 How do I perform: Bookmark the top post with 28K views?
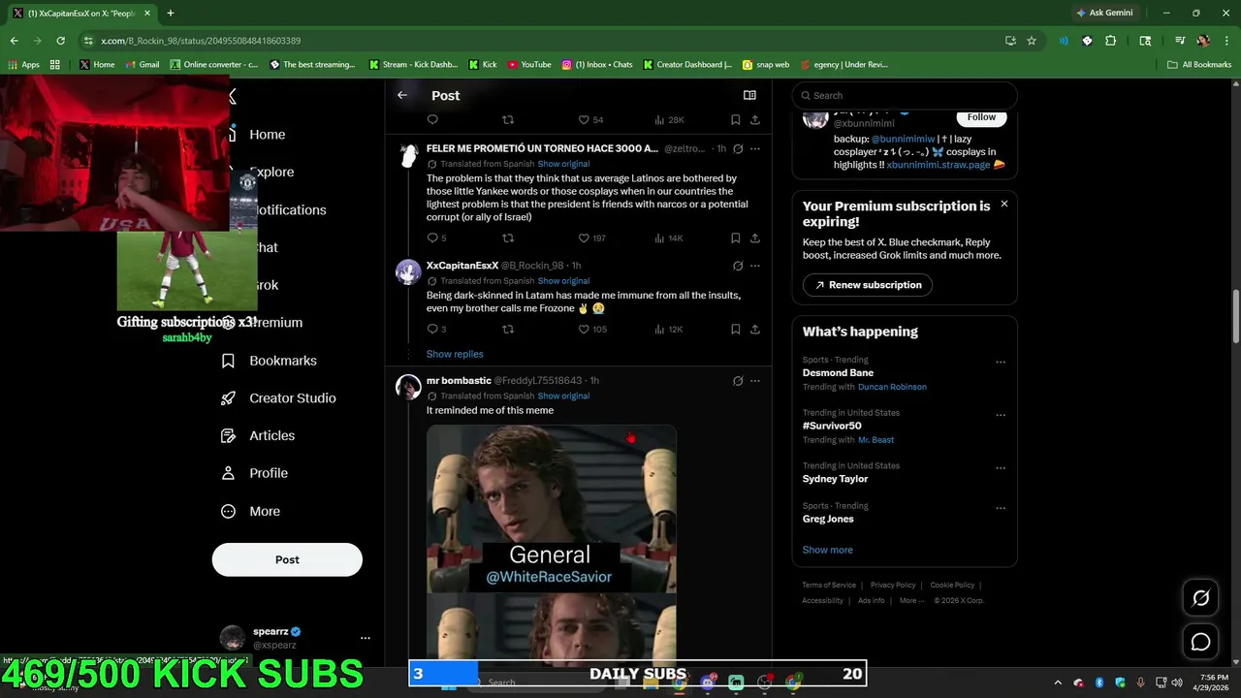pos(735,119)
